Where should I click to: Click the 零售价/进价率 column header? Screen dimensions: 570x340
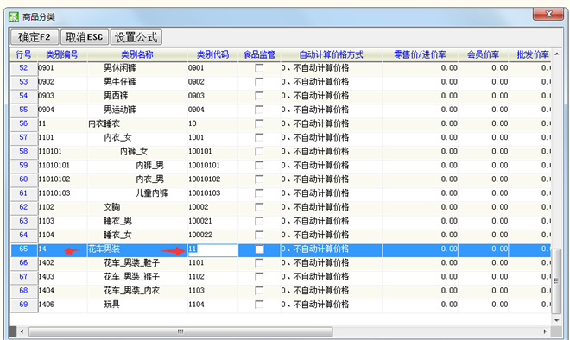[x=420, y=55]
